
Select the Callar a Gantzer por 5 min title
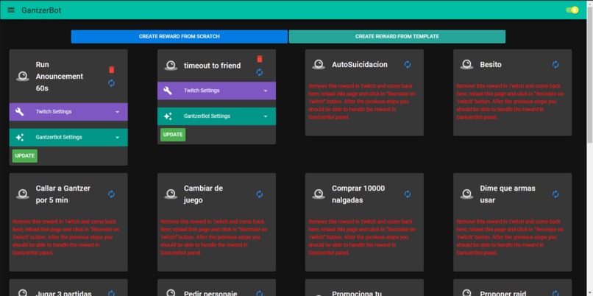(x=63, y=194)
